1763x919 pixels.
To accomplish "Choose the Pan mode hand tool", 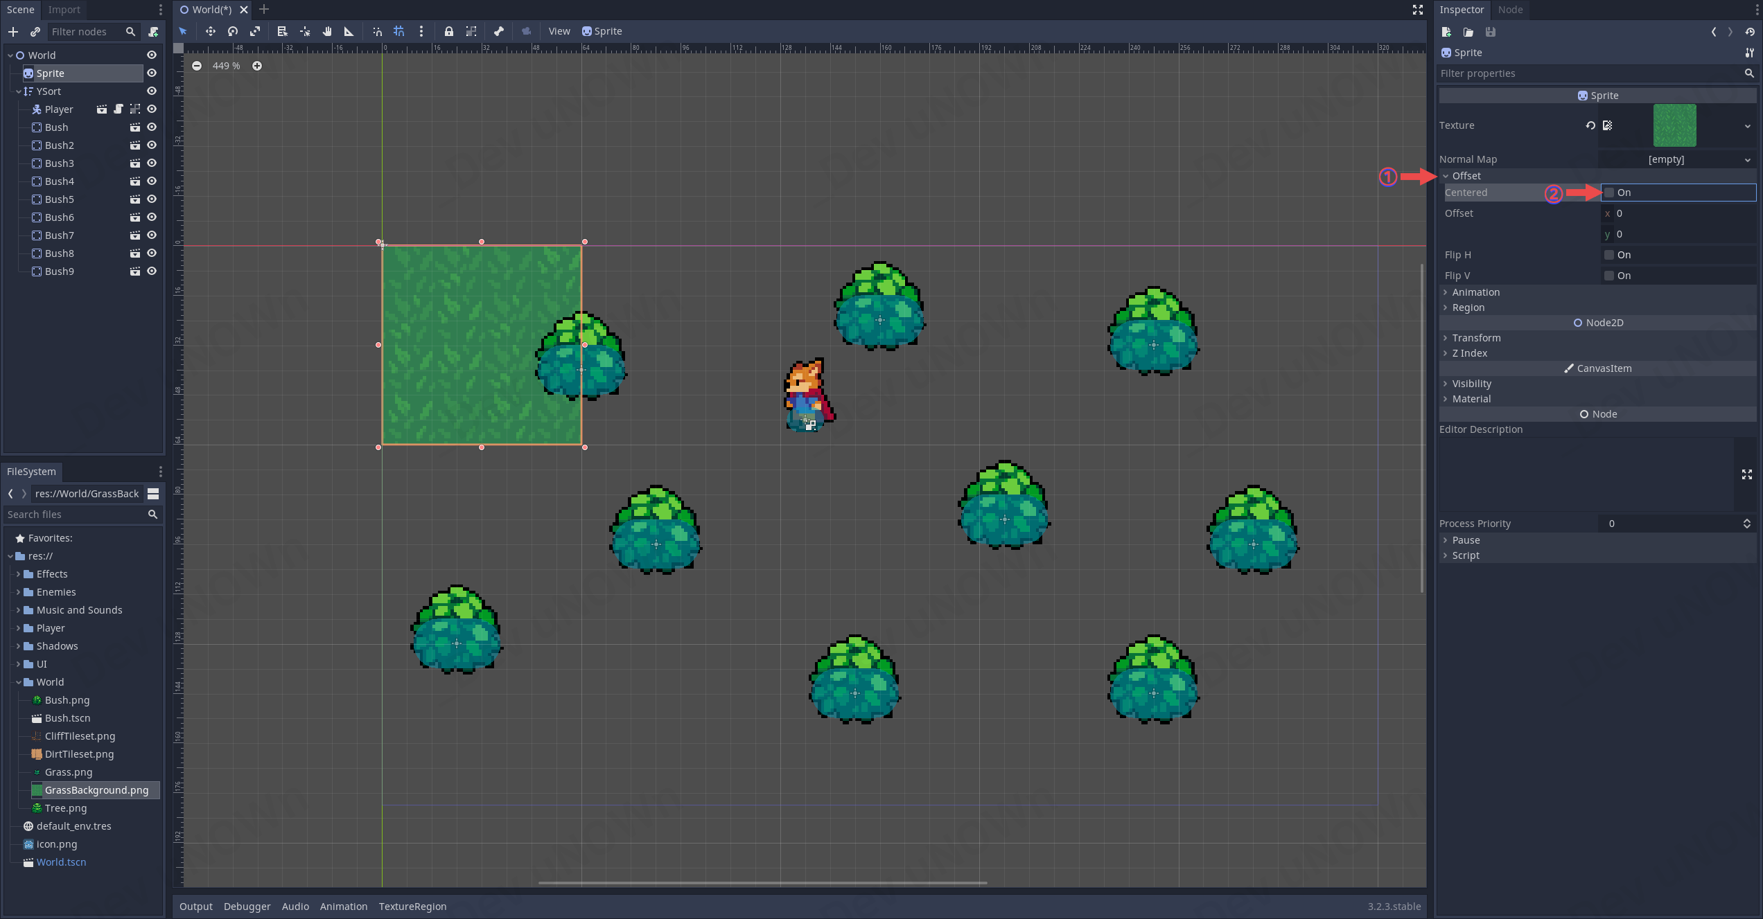I will [x=327, y=31].
